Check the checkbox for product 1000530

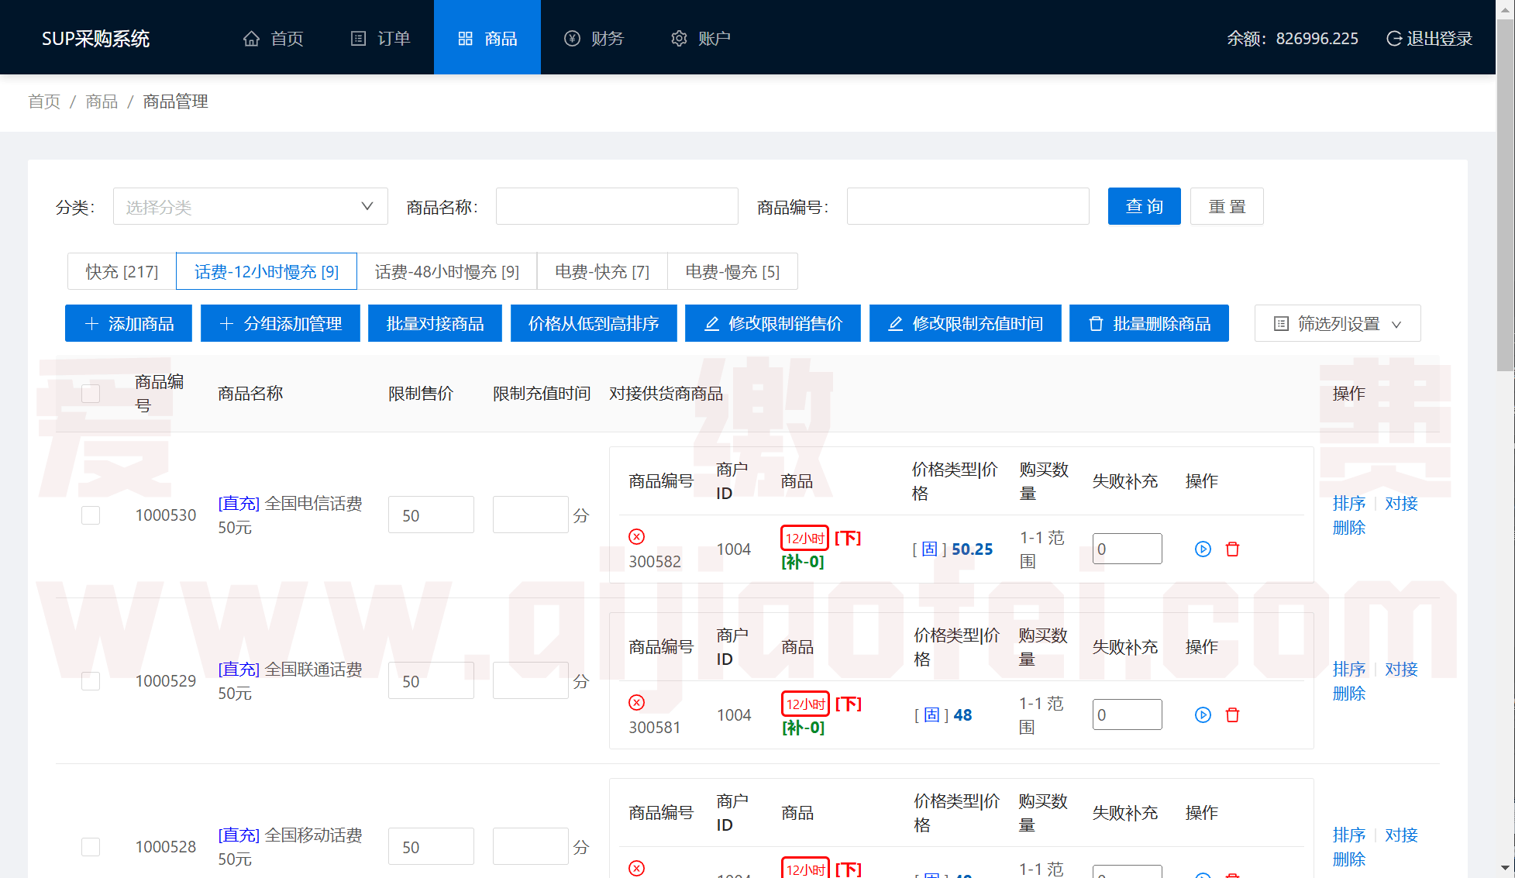pyautogui.click(x=91, y=515)
